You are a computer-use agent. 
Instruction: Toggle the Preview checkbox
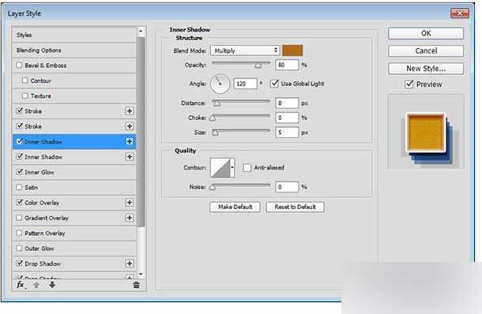[409, 84]
